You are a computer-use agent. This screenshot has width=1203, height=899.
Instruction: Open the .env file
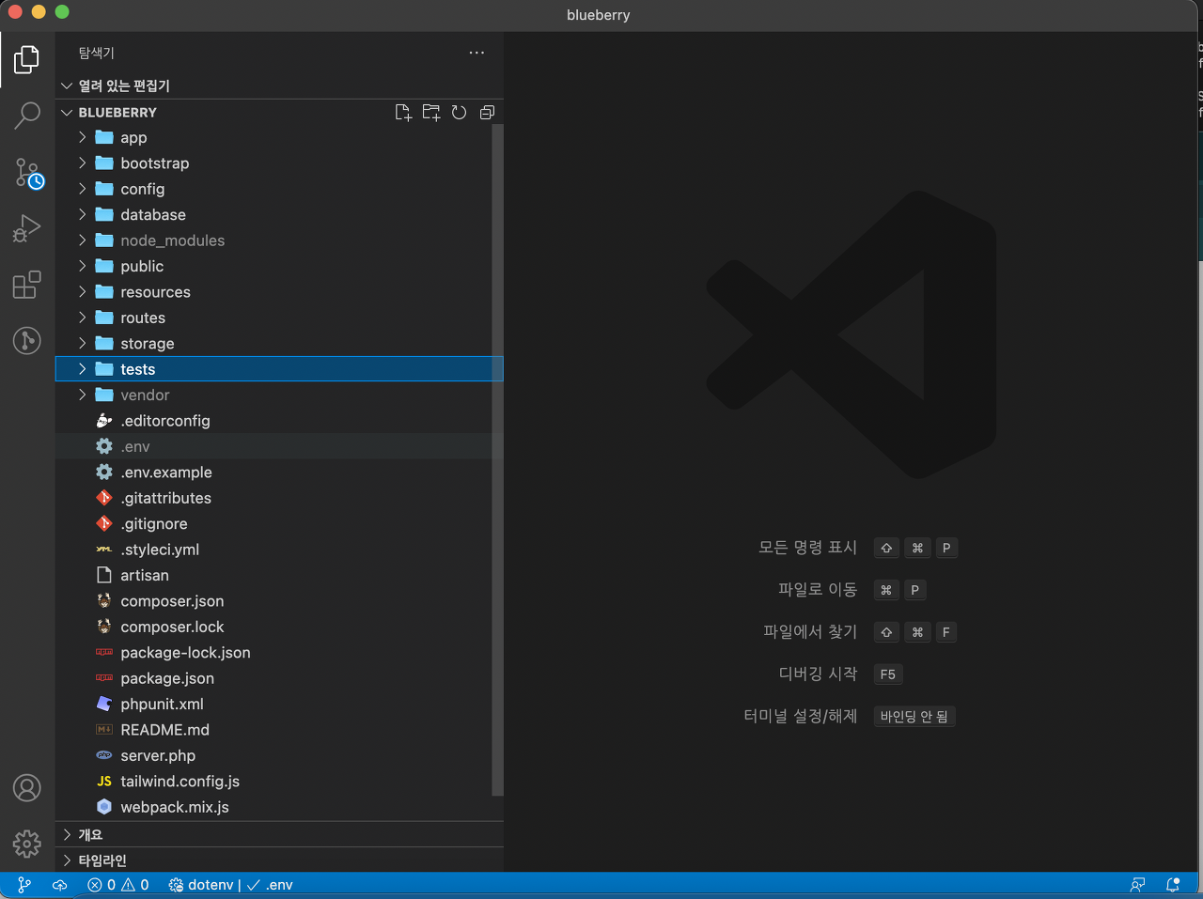coord(279,447)
